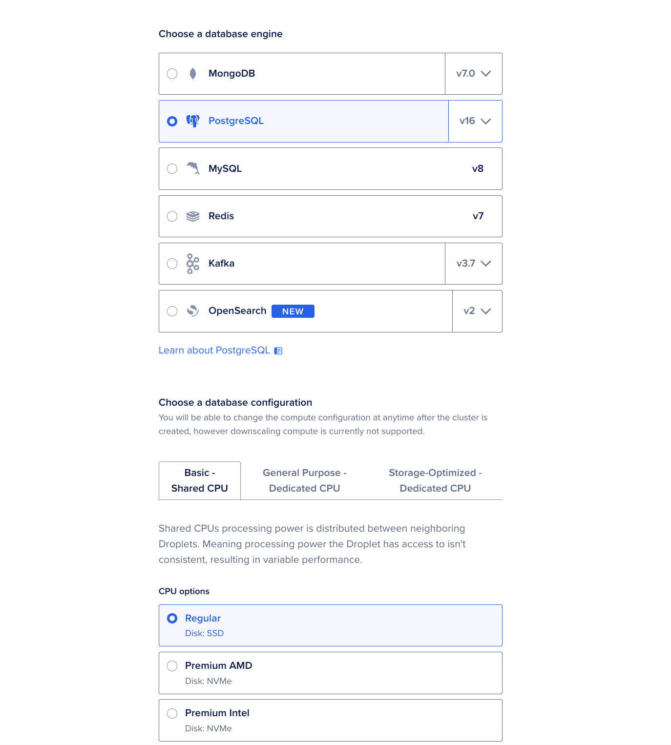This screenshot has height=745, width=671.
Task: Click the PostgreSQL elephant icon
Action: tap(193, 121)
